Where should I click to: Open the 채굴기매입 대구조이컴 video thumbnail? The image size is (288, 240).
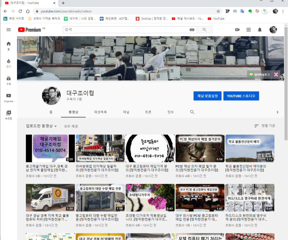(50, 148)
